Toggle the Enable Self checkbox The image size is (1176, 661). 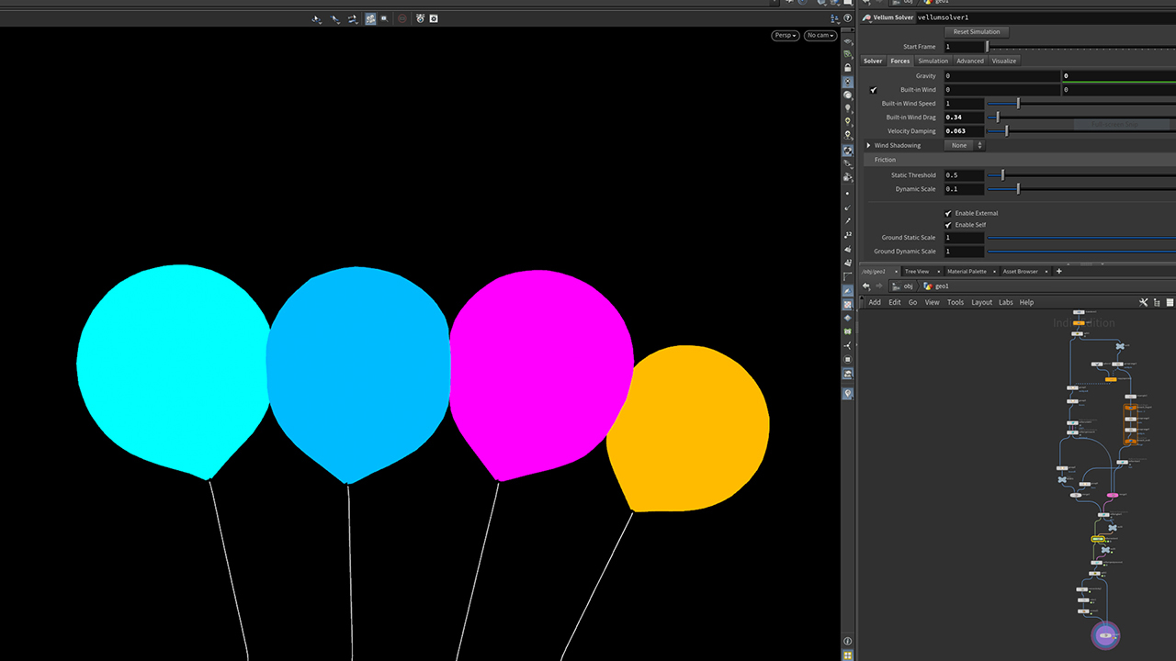(948, 225)
